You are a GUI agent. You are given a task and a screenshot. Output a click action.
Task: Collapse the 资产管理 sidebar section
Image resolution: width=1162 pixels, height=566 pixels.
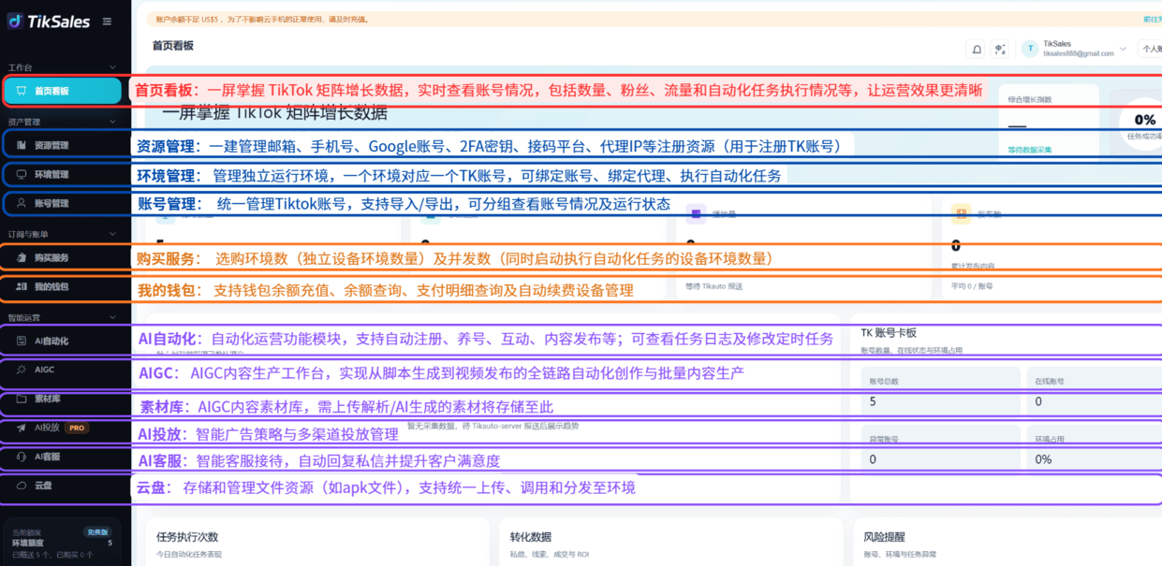tap(112, 122)
